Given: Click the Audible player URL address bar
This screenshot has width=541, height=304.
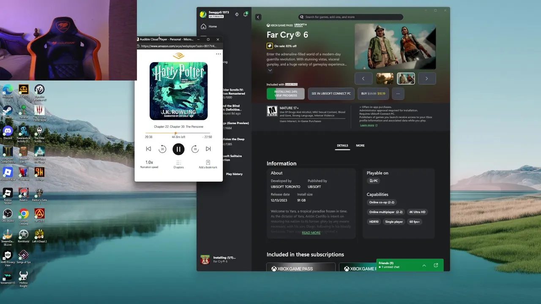Looking at the screenshot, I should [178, 46].
